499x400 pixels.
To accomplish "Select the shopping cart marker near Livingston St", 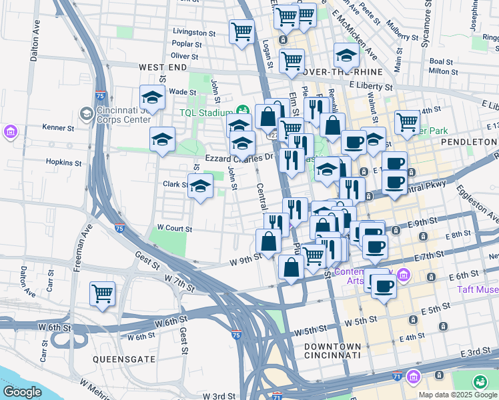I will click(241, 31).
